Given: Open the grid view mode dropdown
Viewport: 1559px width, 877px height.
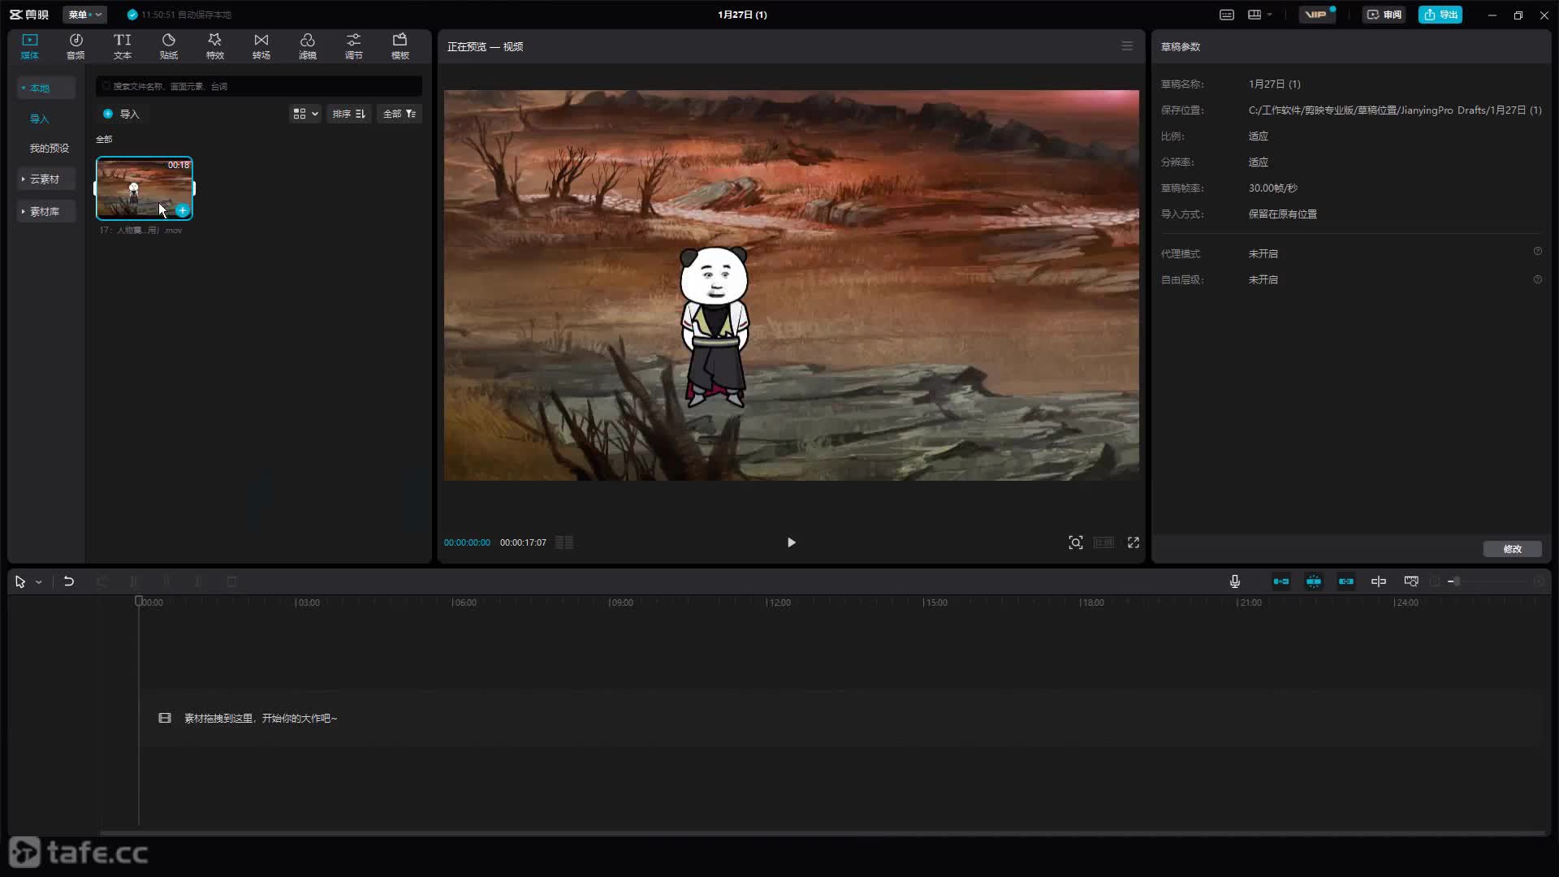Looking at the screenshot, I should pos(305,114).
